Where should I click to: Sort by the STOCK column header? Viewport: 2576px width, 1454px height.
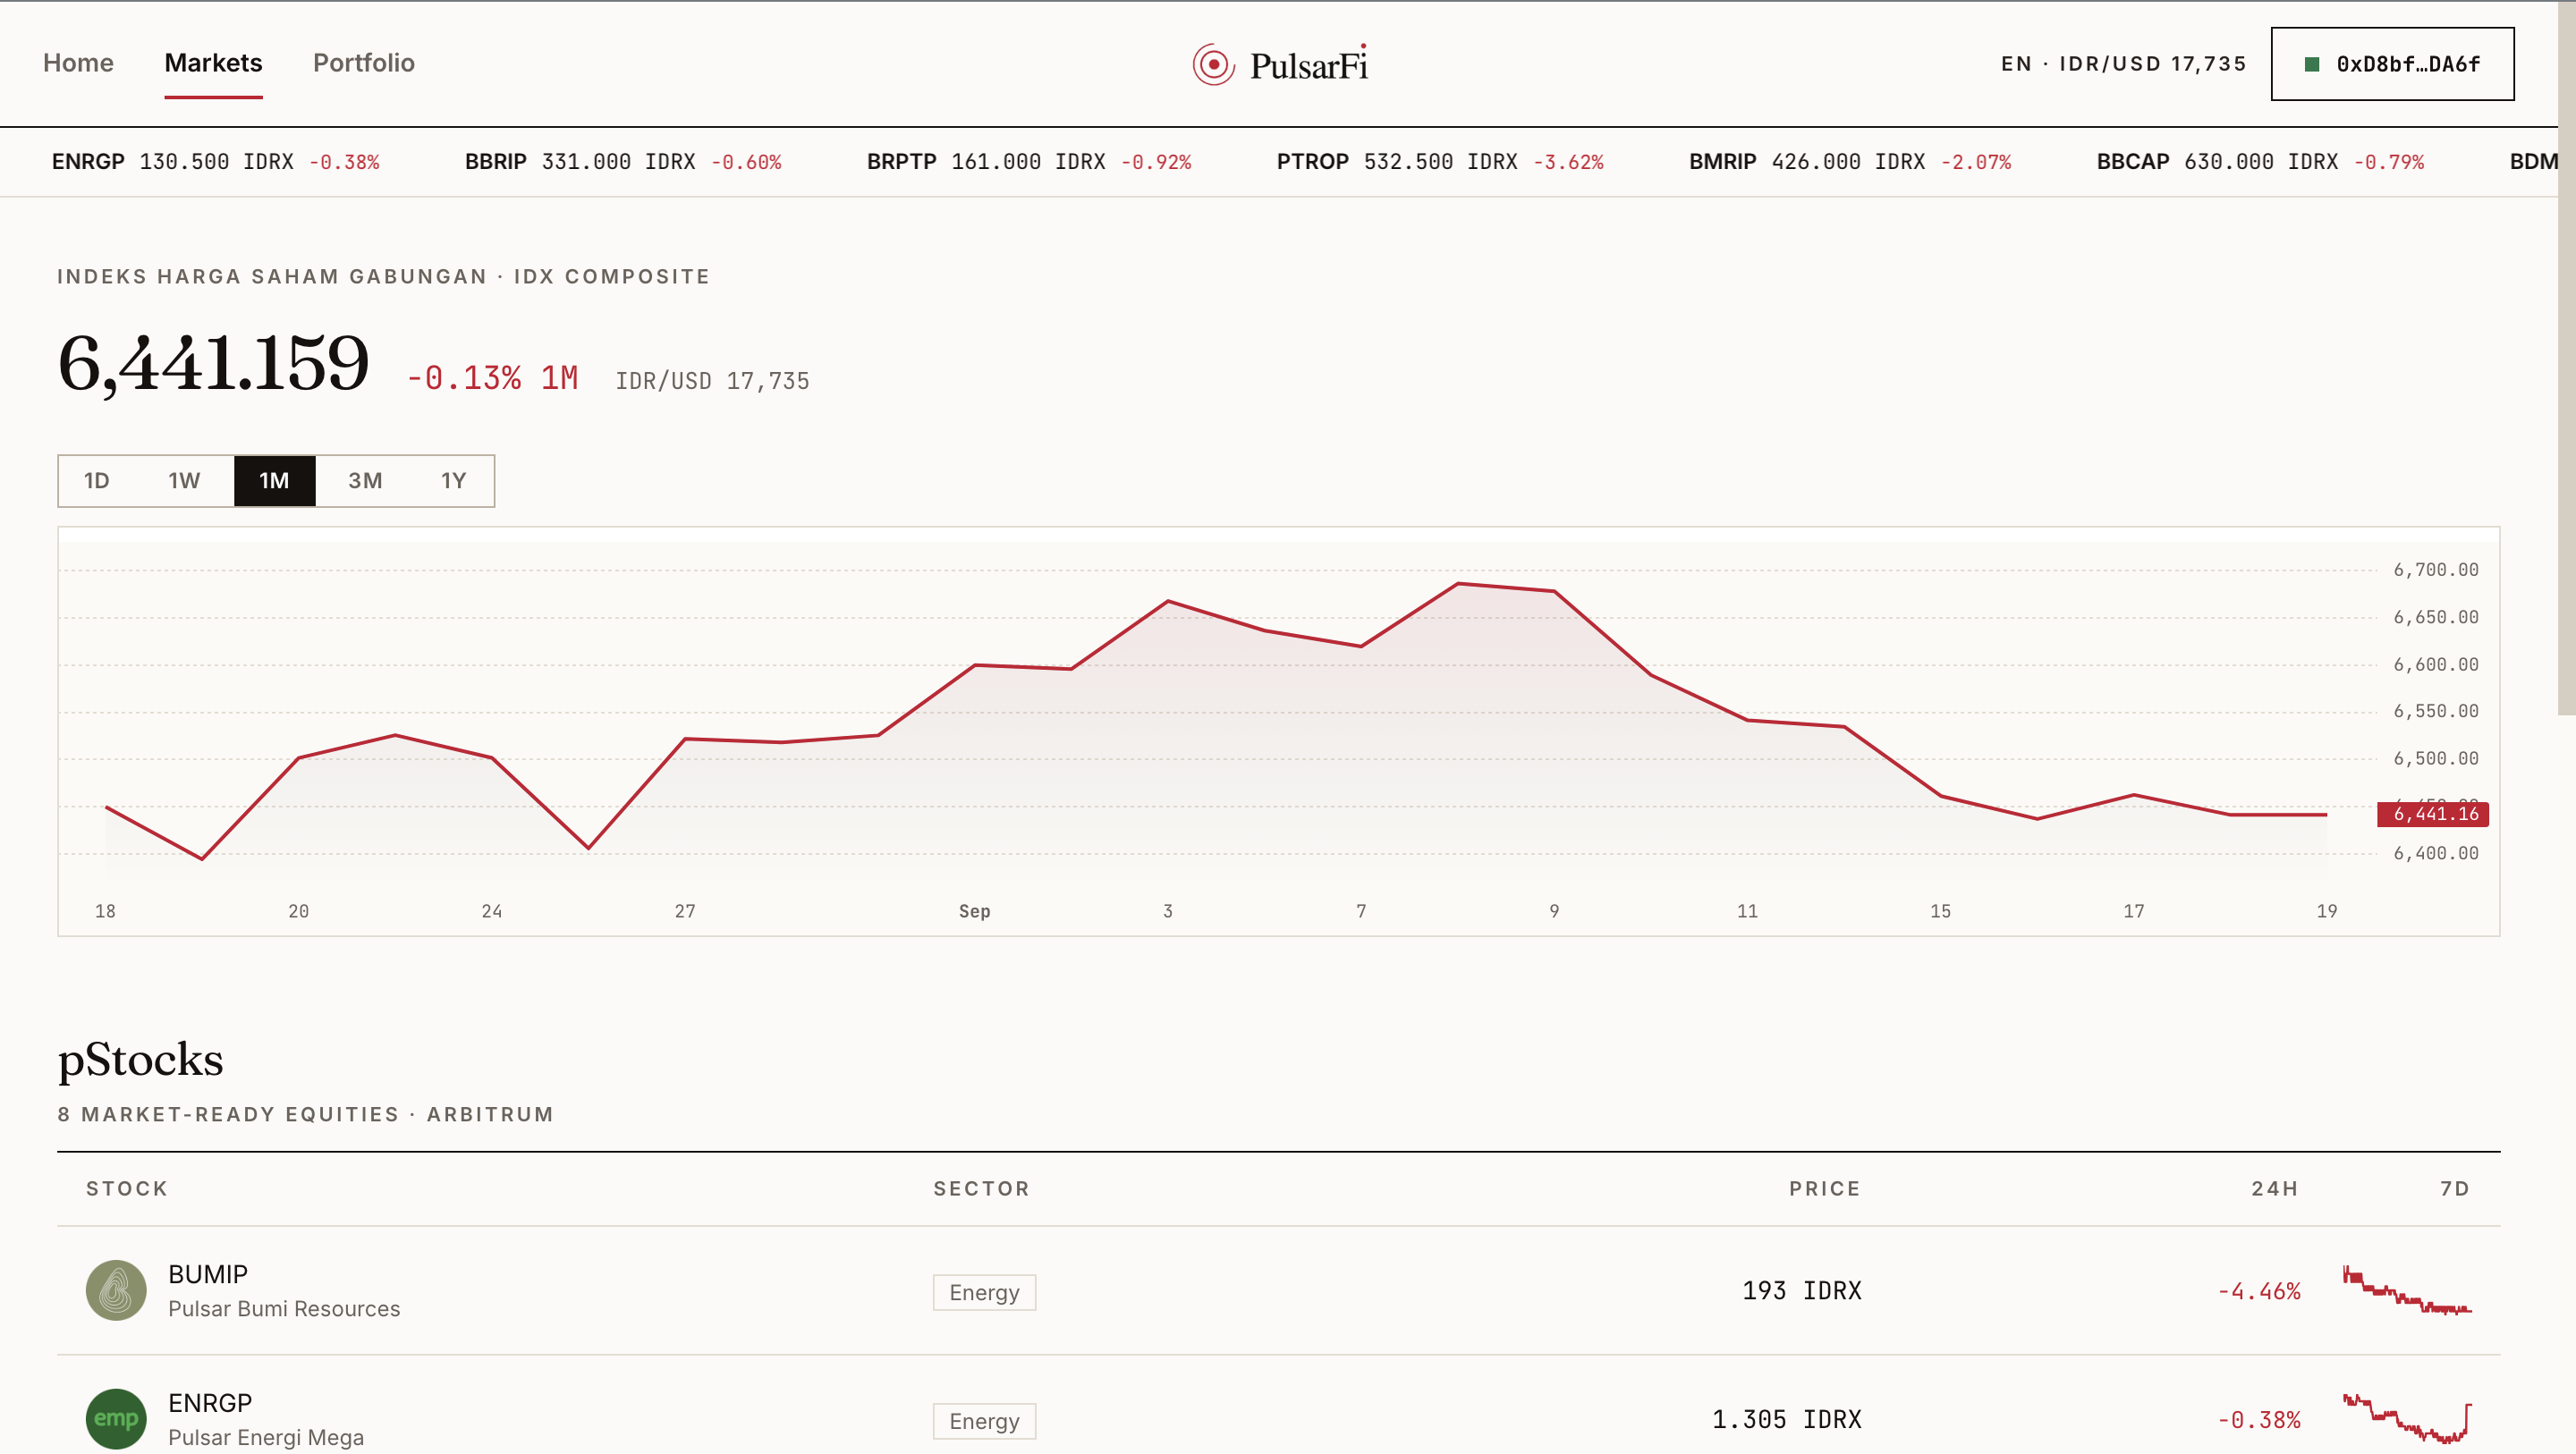click(127, 1189)
